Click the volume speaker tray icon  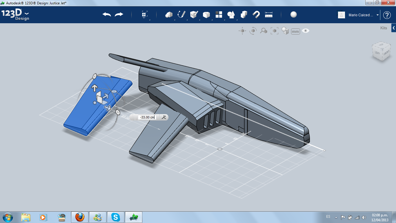pyautogui.click(x=364, y=217)
